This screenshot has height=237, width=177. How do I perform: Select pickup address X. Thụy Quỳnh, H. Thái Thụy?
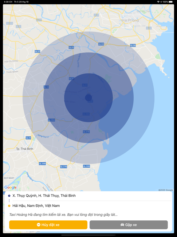point(44,196)
